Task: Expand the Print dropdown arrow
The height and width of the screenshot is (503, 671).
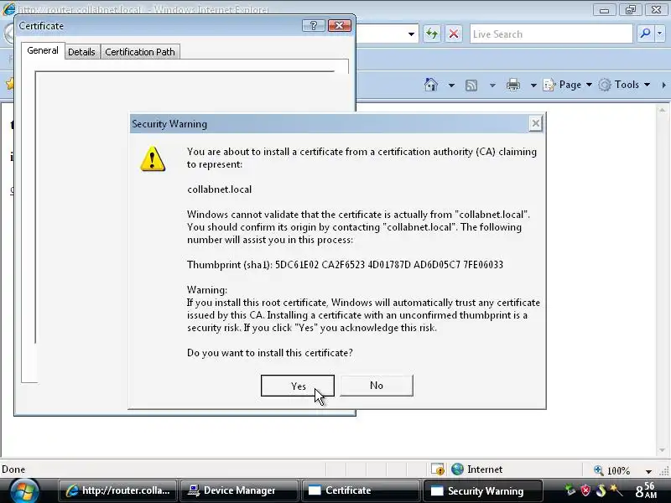Action: click(533, 86)
